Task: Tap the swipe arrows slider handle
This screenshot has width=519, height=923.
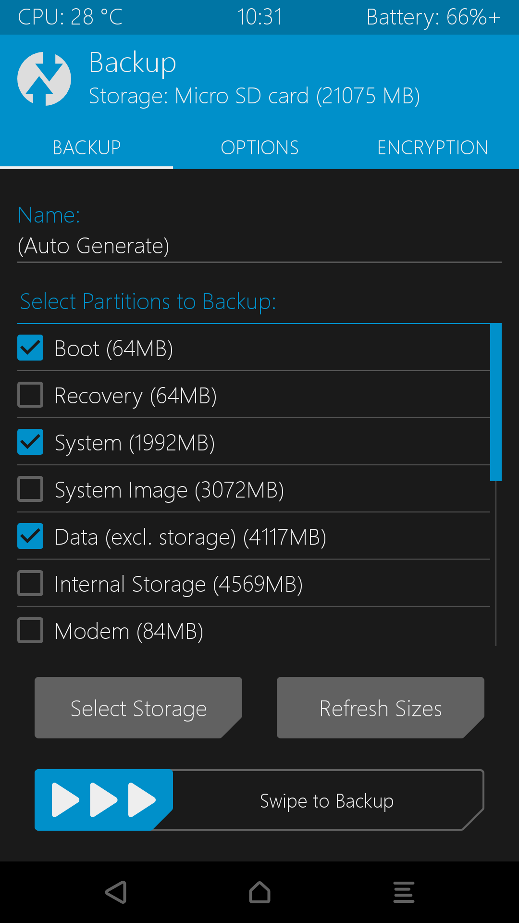Action: [x=104, y=800]
